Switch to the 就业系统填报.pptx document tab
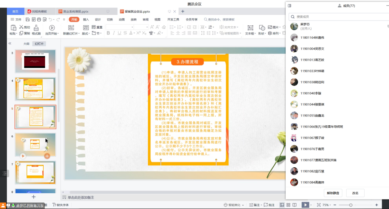The height and width of the screenshot is (209, 389). 76,11
